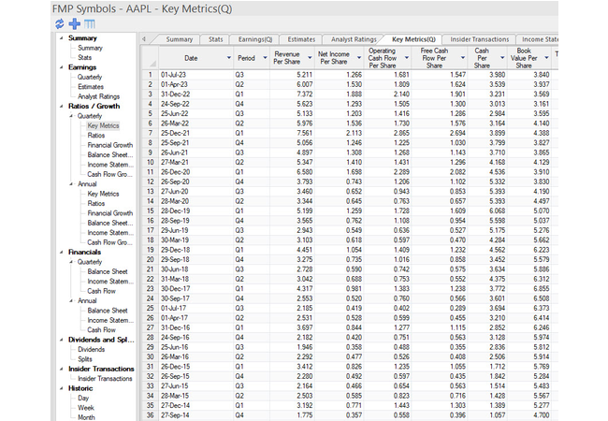
Task: Collapse Annual node under Ratios / Growth
Action: (71, 184)
